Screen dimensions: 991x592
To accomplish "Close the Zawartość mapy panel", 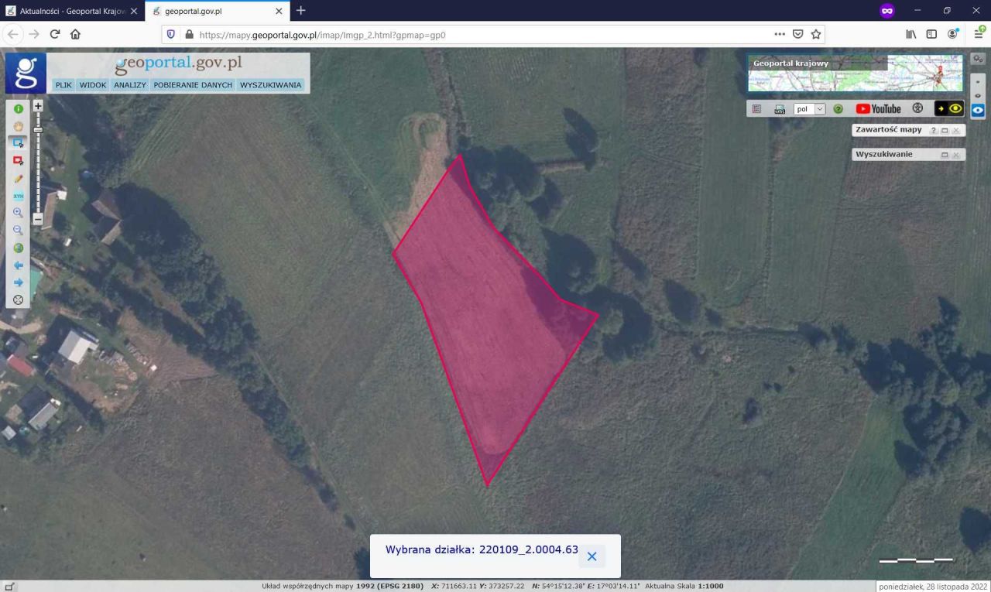I will [956, 131].
